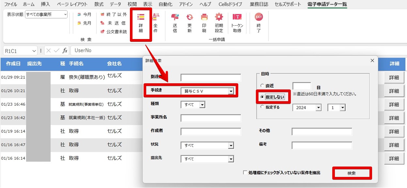Check 処理欄にチェックが入っていない案件を抽出
407x188 pixels.
pyautogui.click(x=245, y=173)
